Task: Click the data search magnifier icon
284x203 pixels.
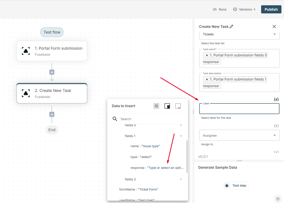Action: coord(115,119)
